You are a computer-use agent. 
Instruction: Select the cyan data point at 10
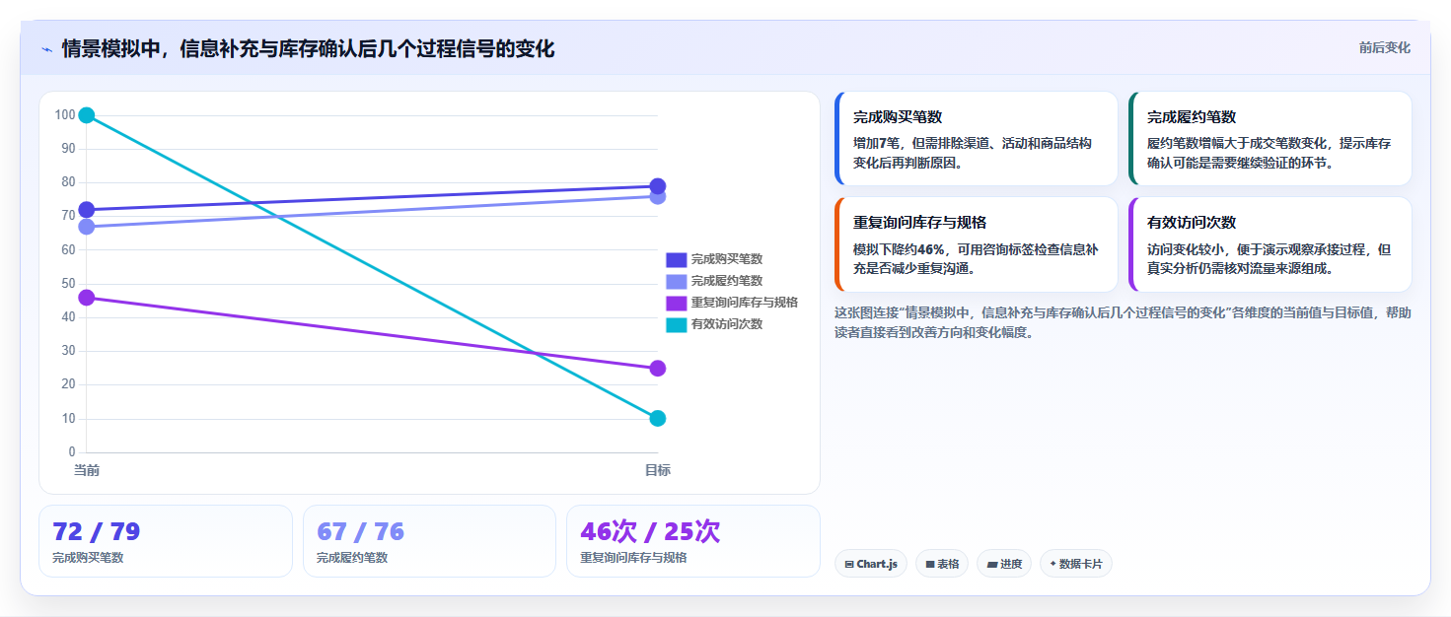tap(658, 419)
